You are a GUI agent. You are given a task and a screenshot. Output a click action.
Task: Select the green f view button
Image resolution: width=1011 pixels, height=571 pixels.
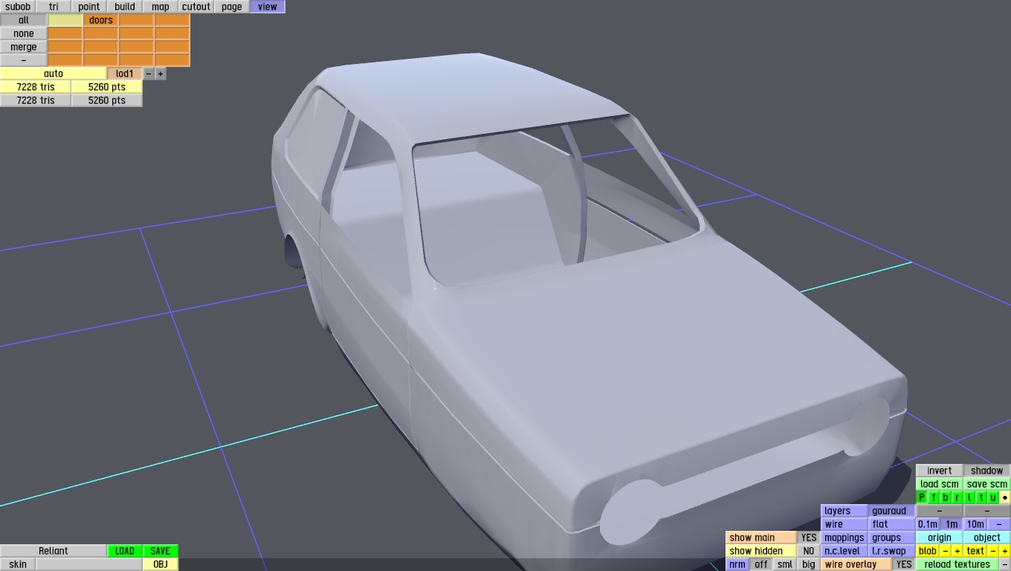tap(934, 497)
